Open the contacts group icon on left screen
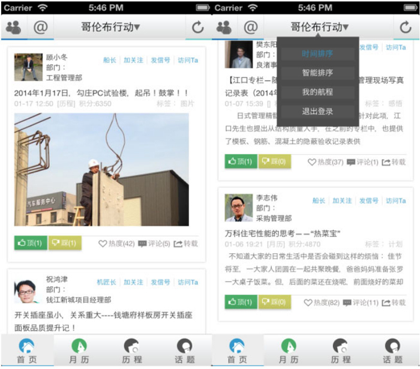This screenshot has height=369, width=420. tap(13, 28)
